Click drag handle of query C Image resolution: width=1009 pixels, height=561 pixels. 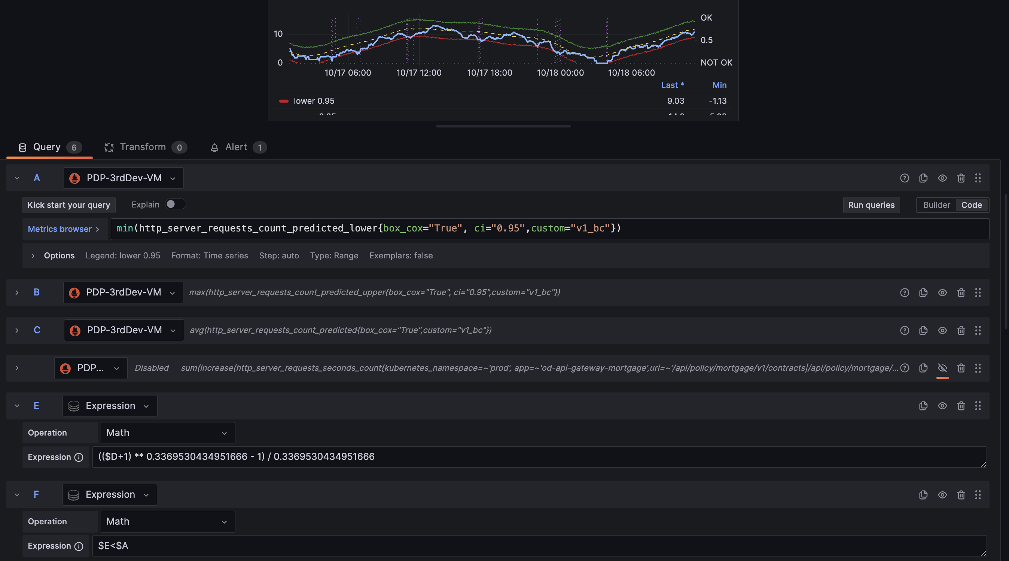click(x=978, y=330)
